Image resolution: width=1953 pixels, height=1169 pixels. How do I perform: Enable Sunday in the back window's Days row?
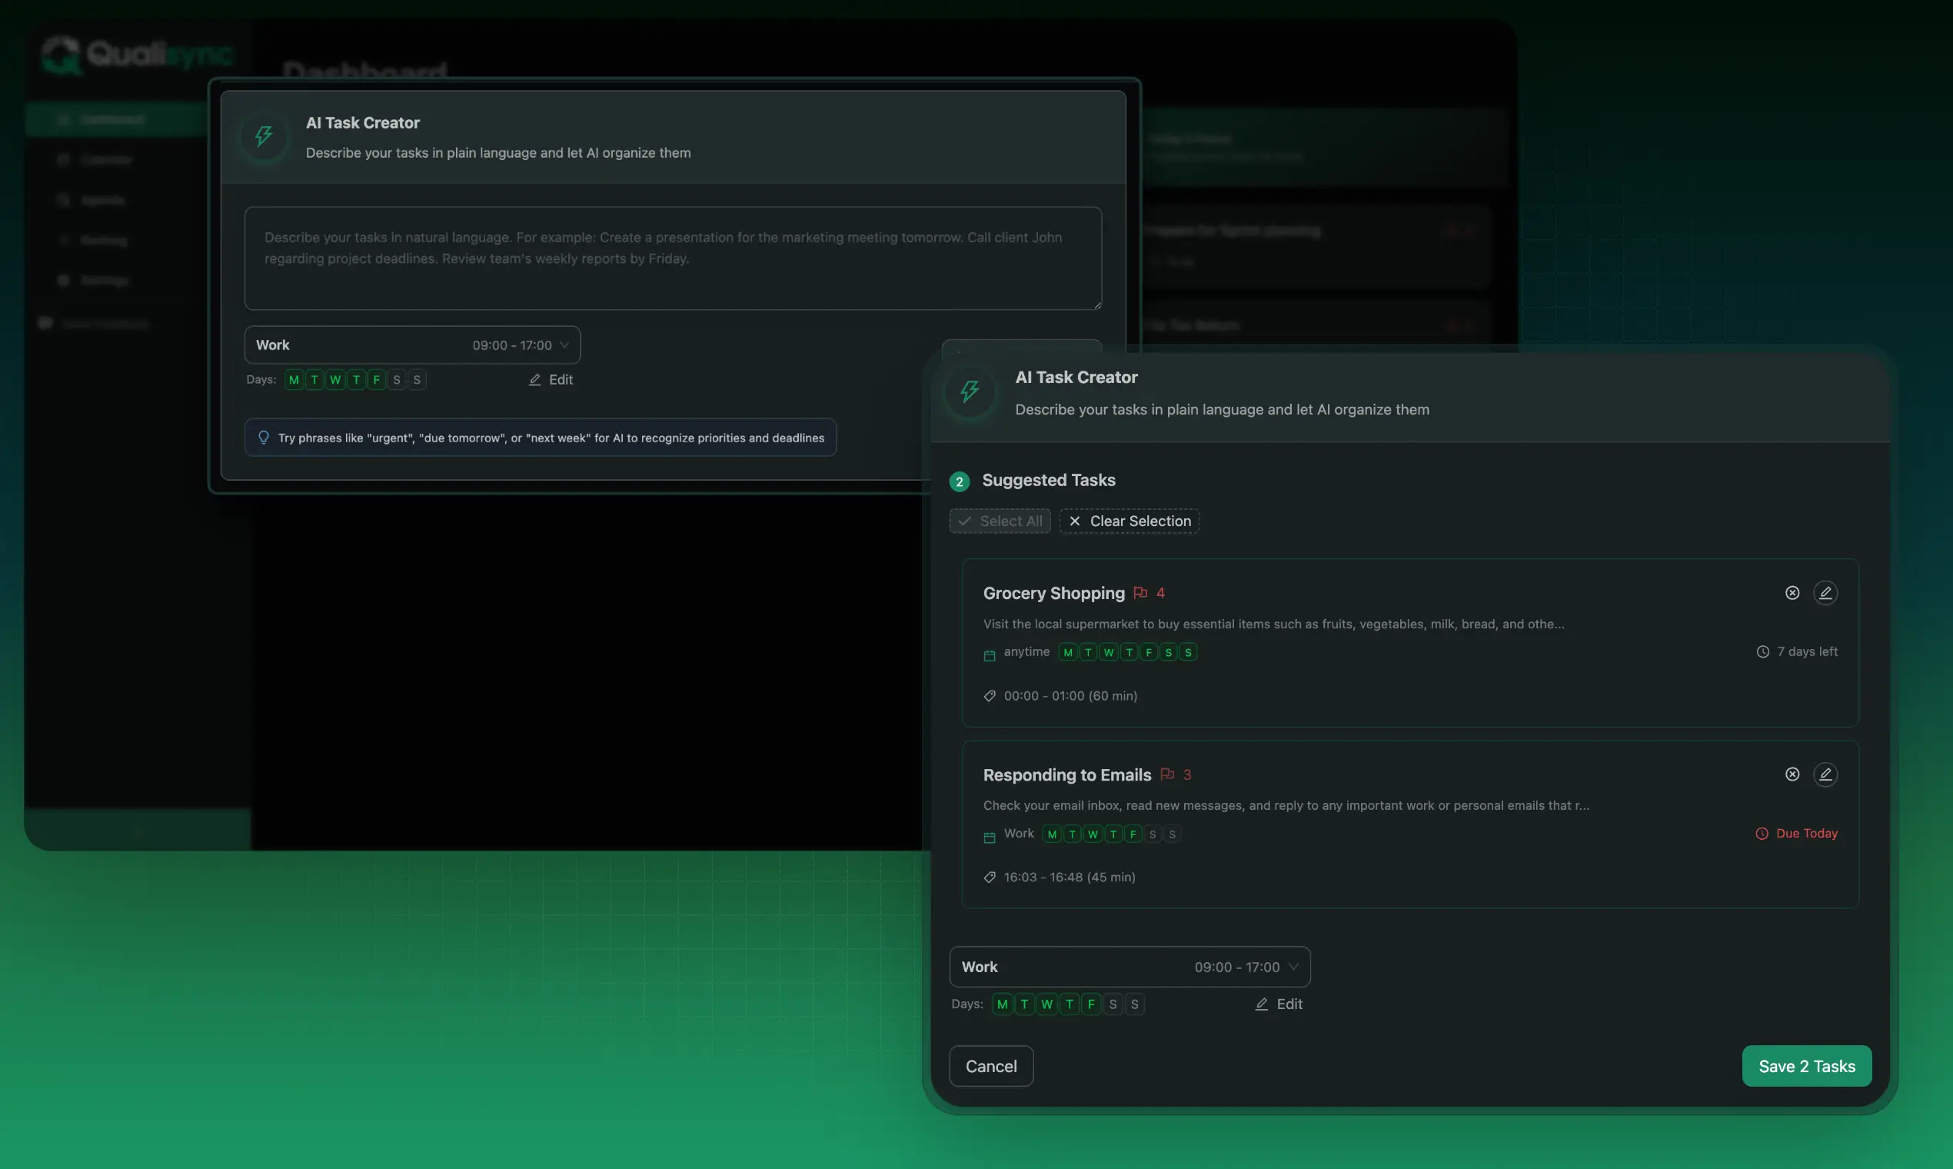click(417, 380)
